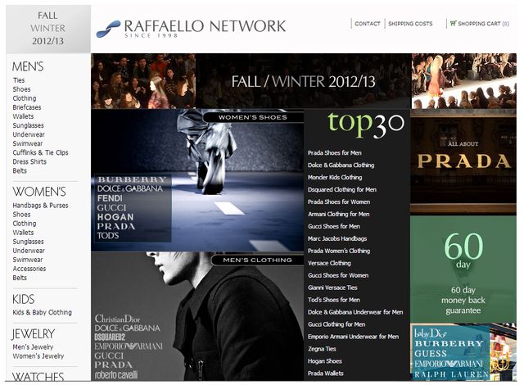Browse Zegna Ties
The image size is (524, 385).
322,349
